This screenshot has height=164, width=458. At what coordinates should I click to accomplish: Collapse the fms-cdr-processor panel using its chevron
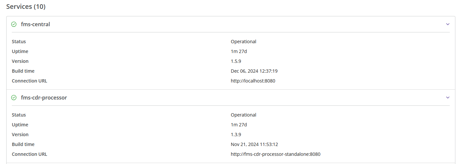pyautogui.click(x=447, y=98)
